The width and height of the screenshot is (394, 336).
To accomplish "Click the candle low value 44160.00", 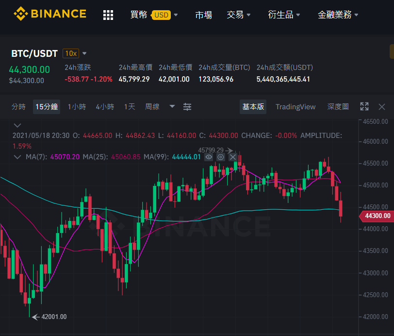I will tap(181, 135).
